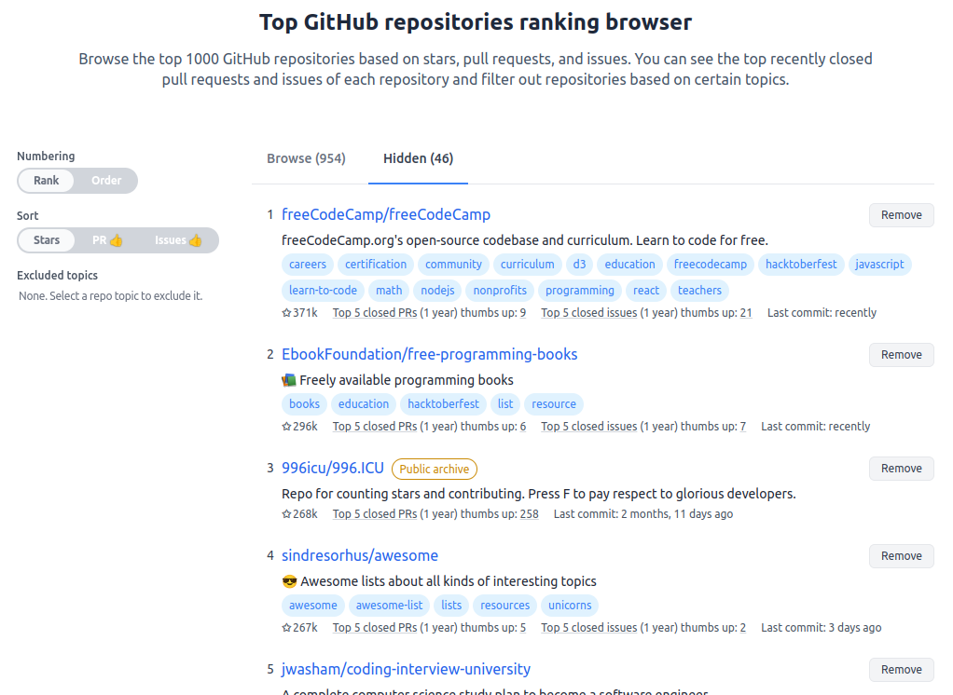Viewport: 953px width, 695px height.
Task: Open 996icu/996.ICU repository link
Action: pos(333,468)
